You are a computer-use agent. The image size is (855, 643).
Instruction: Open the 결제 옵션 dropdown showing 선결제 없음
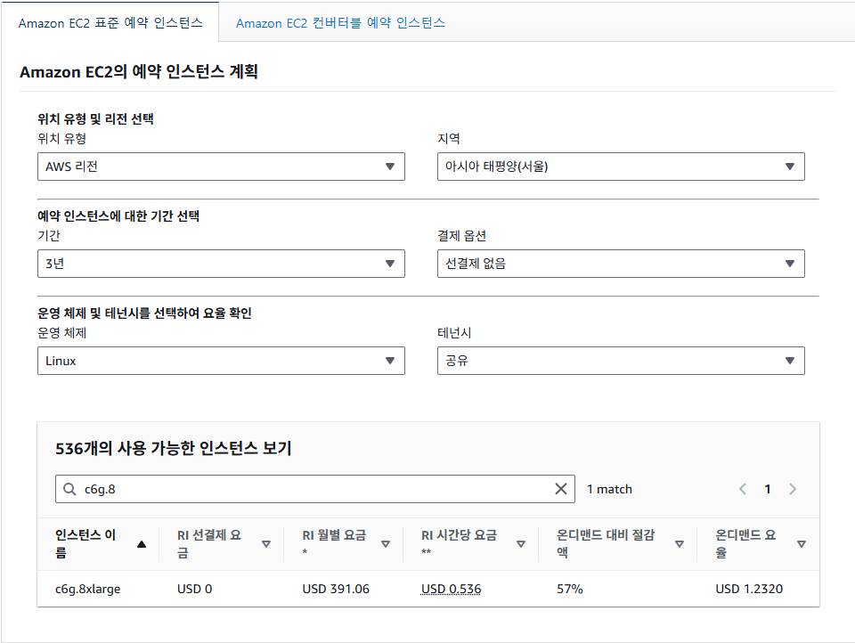[621, 264]
